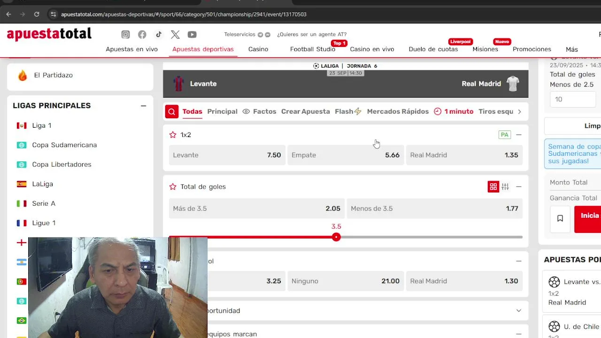Screen dimensions: 601x338
Task: Open the TikTok social icon
Action: point(159,34)
